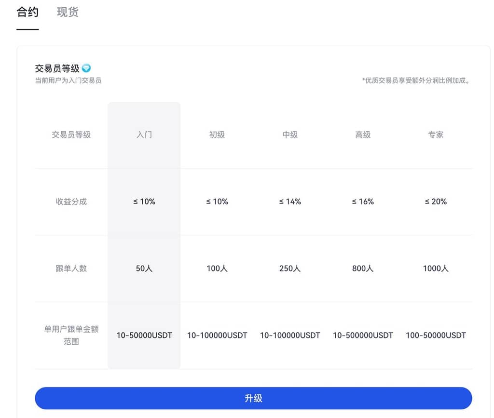
Task: Click the 当前用户为入门交易员 status text
Action: pyautogui.click(x=68, y=81)
